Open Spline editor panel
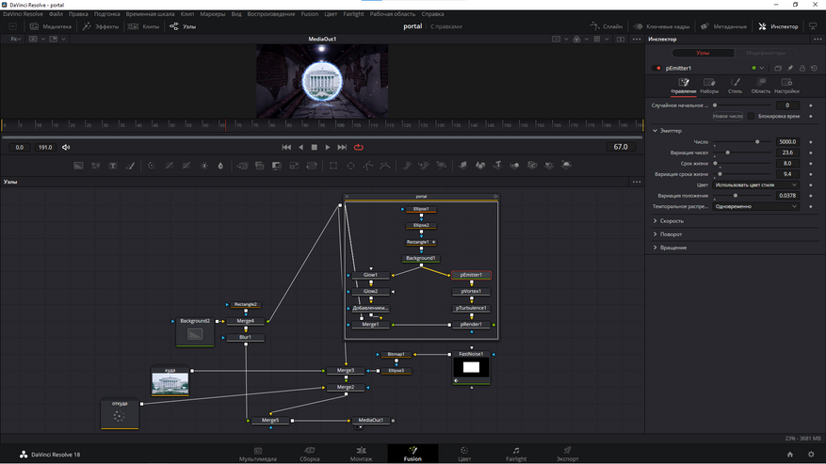The height and width of the screenshot is (464, 826). coord(607,26)
